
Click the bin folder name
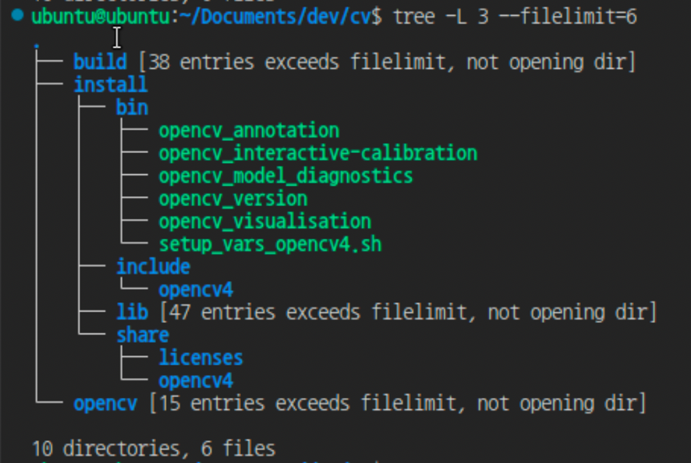pyautogui.click(x=132, y=108)
